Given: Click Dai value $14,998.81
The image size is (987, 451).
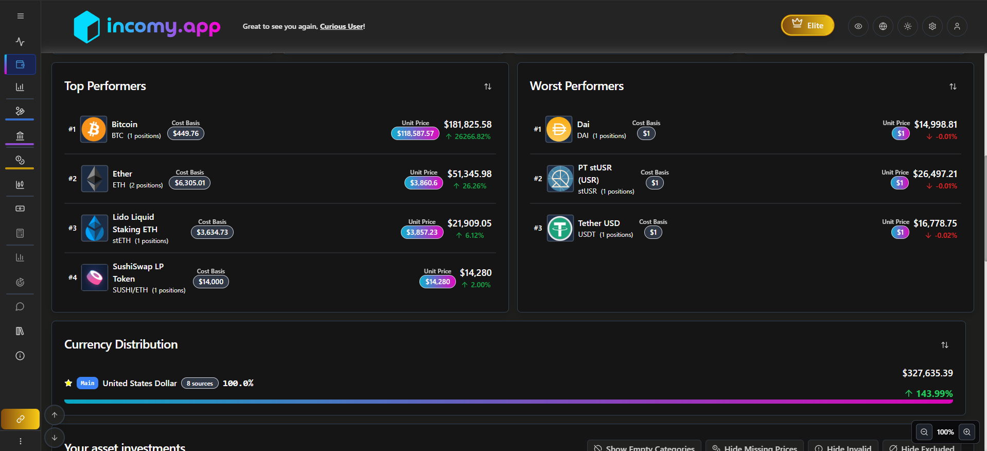Looking at the screenshot, I should (x=936, y=125).
